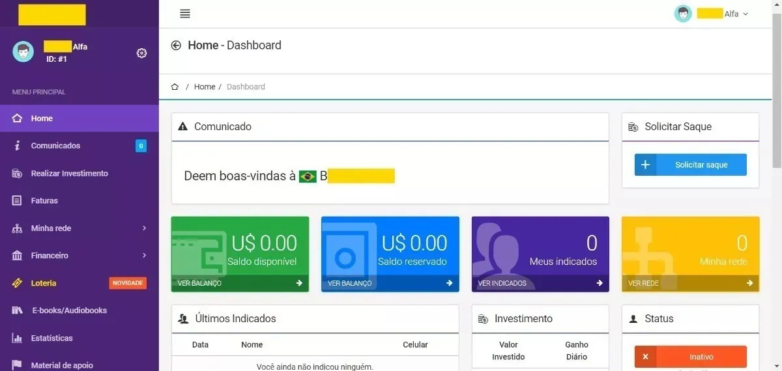Open Estatísticas in the sidebar
The height and width of the screenshot is (371, 782).
tap(80, 338)
